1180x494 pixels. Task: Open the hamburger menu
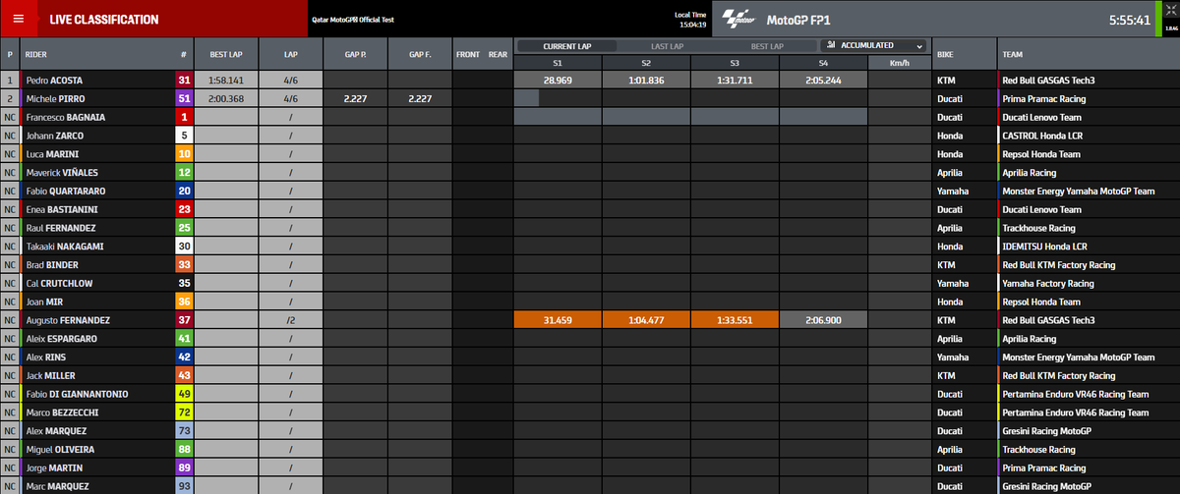pyautogui.click(x=18, y=20)
